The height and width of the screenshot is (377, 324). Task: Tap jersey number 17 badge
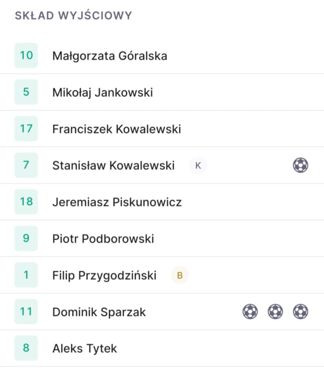coord(26,129)
